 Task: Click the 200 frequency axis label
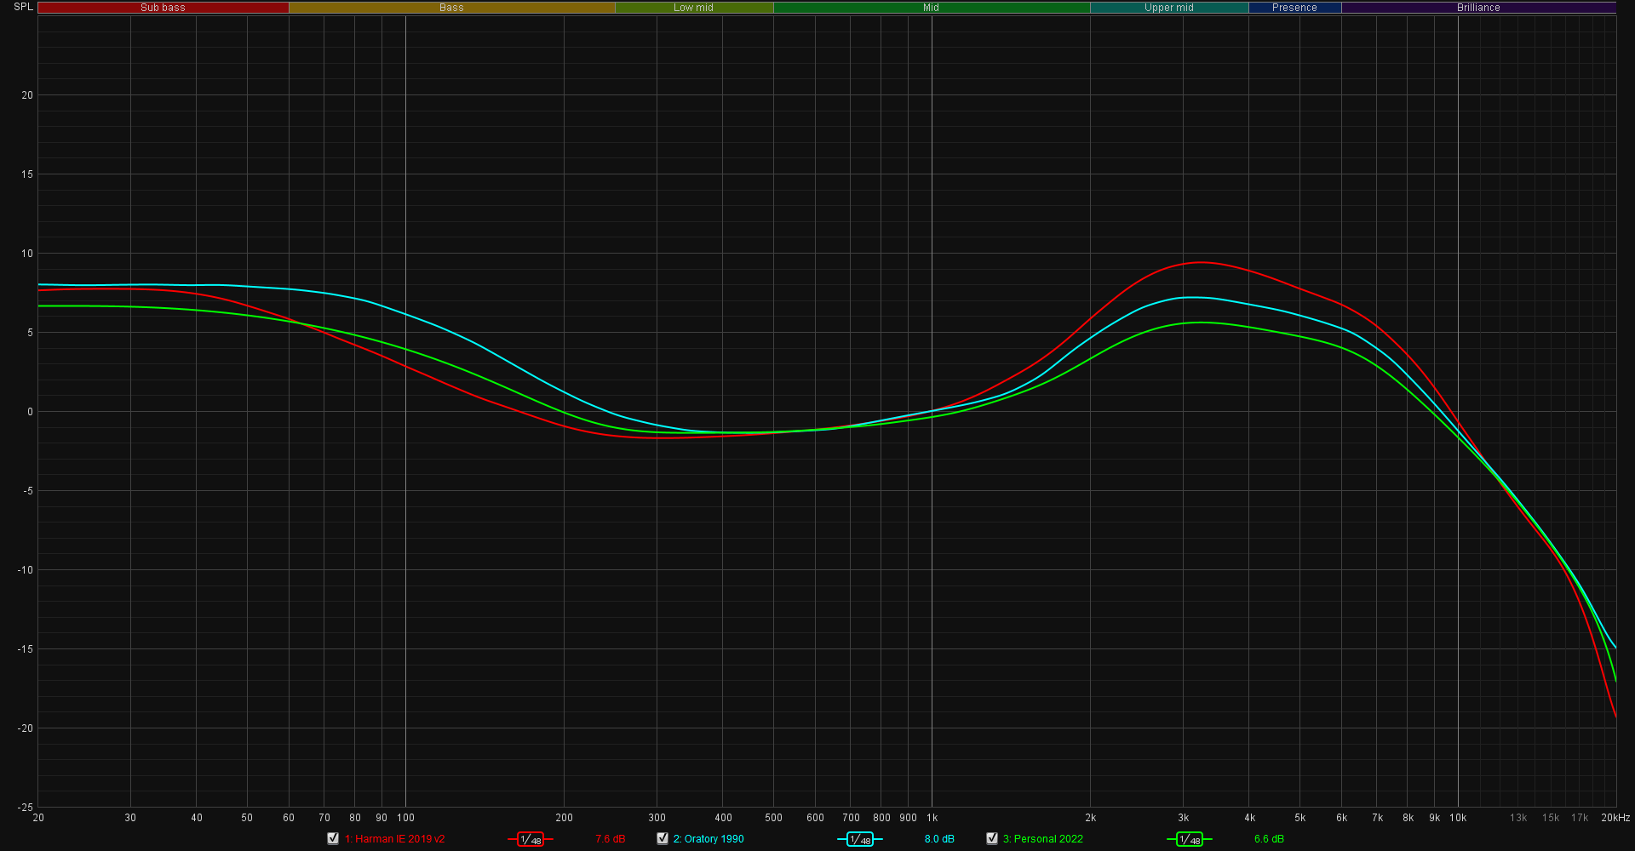click(x=564, y=818)
